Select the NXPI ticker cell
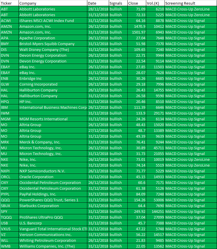 coord(9,171)
